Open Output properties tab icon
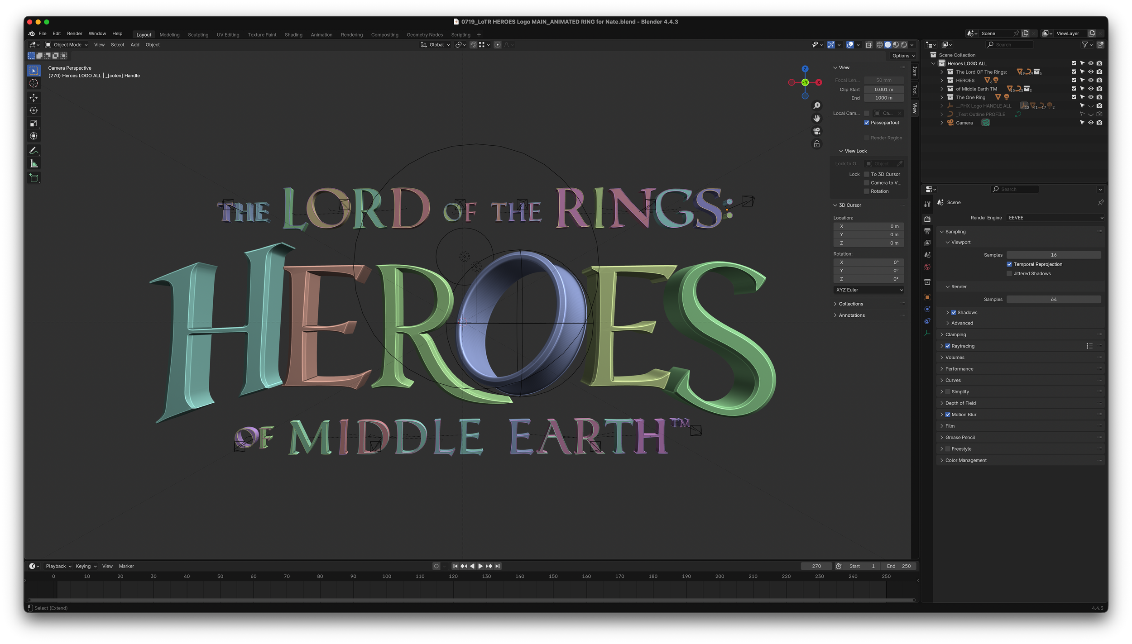This screenshot has height=644, width=1132. (x=927, y=231)
